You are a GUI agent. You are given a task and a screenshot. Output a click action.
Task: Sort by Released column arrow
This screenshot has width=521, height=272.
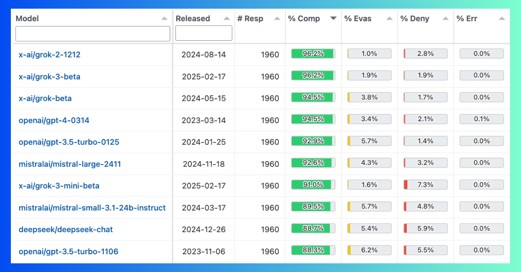pyautogui.click(x=227, y=19)
